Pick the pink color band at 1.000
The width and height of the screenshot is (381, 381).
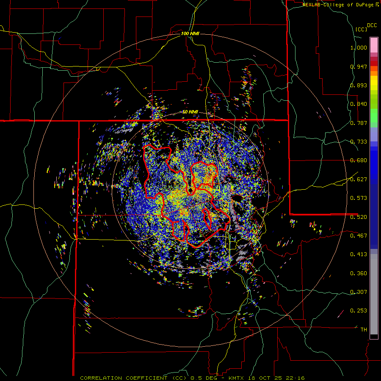point(374,45)
